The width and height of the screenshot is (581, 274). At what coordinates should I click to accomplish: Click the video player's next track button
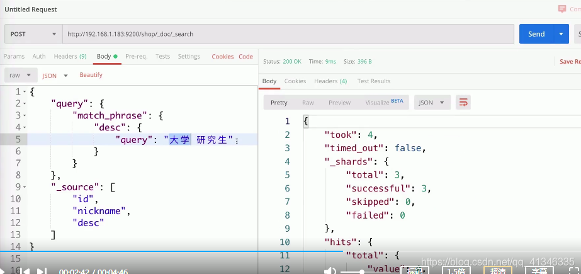coord(42,271)
